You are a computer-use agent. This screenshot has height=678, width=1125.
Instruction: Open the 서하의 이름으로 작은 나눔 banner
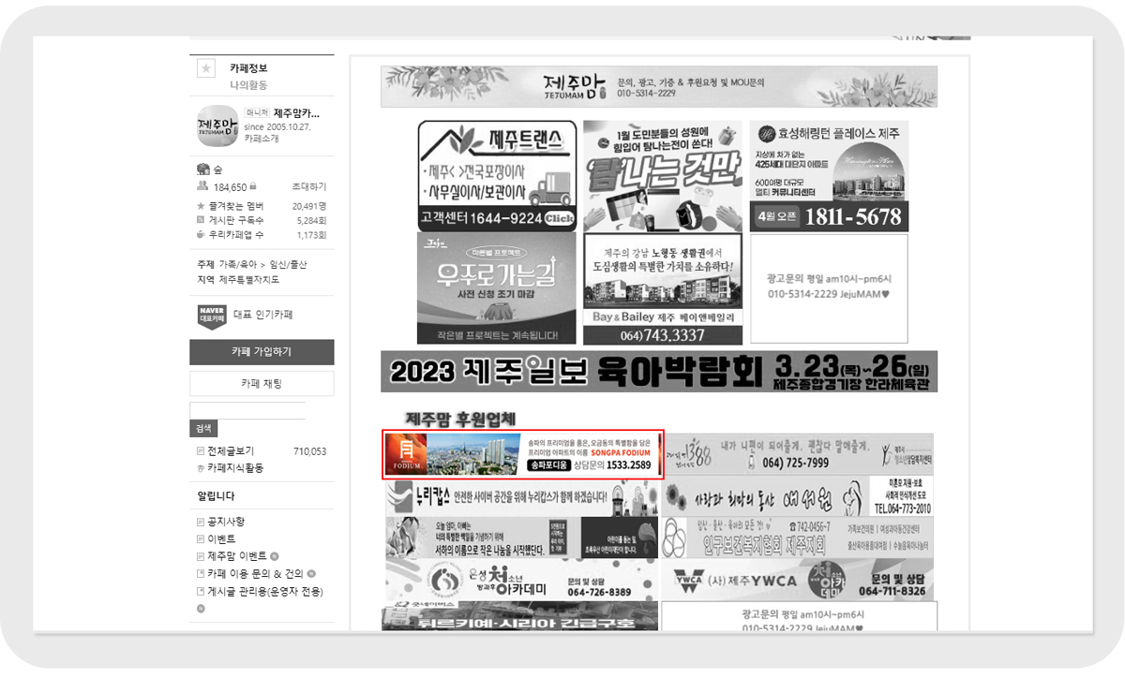521,537
